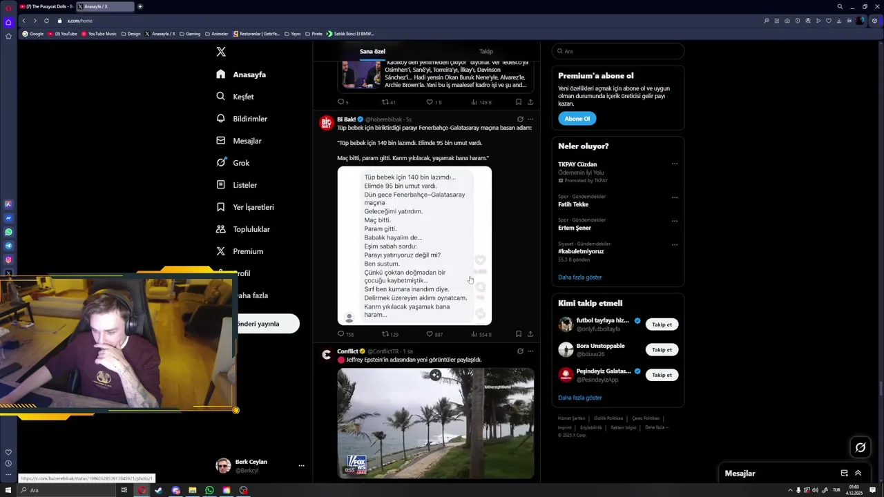Click the X logo at sidebar top

221,52
